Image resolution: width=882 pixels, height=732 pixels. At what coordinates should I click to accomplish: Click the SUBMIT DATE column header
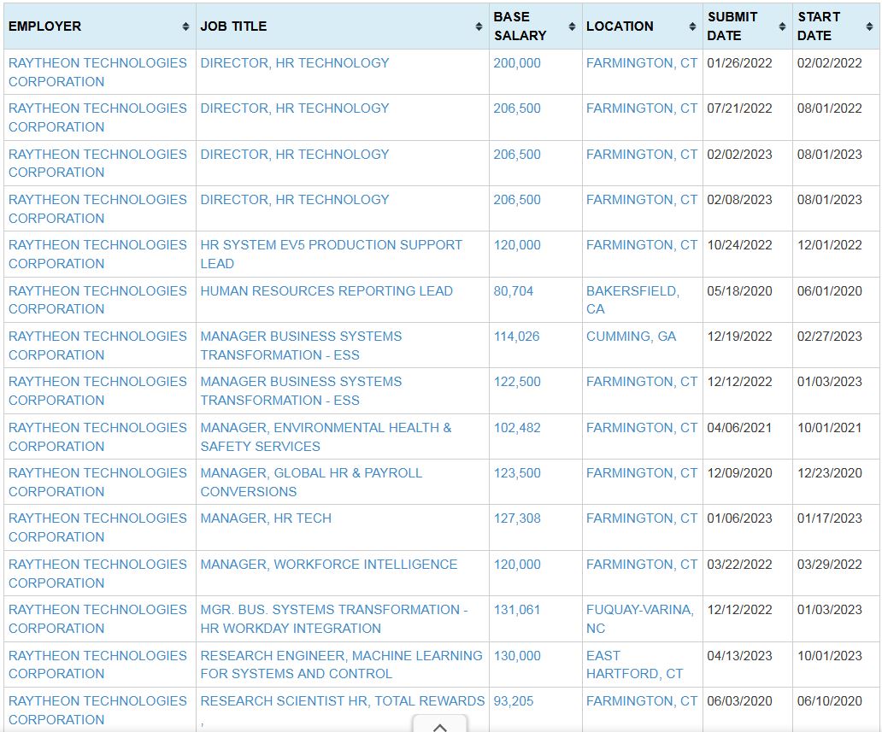tap(747, 26)
